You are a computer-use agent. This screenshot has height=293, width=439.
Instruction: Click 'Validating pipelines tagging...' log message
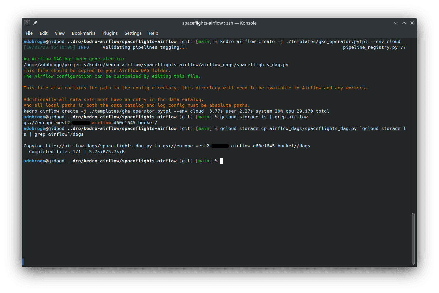tap(145, 47)
